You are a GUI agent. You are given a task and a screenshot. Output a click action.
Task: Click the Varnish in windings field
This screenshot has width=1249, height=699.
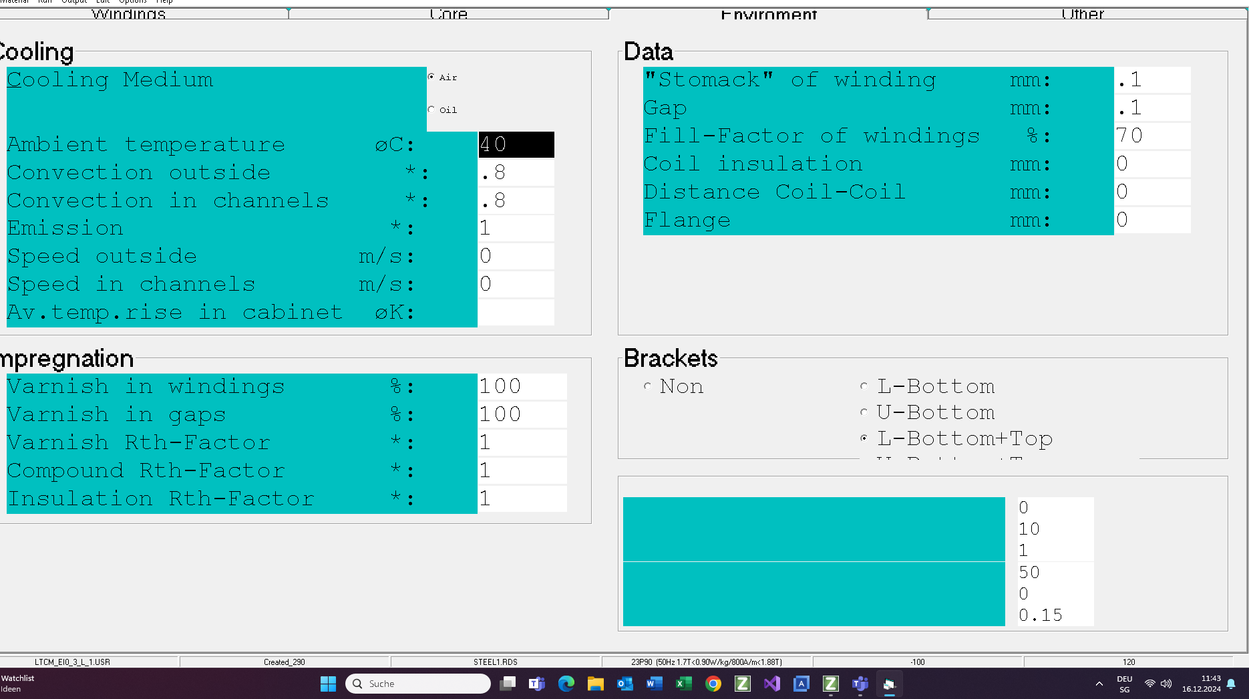pos(522,386)
